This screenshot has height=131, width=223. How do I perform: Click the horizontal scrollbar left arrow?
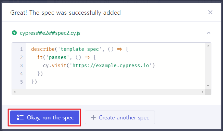tap(15, 92)
